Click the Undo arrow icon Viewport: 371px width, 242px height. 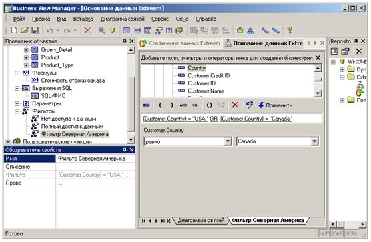[50, 31]
